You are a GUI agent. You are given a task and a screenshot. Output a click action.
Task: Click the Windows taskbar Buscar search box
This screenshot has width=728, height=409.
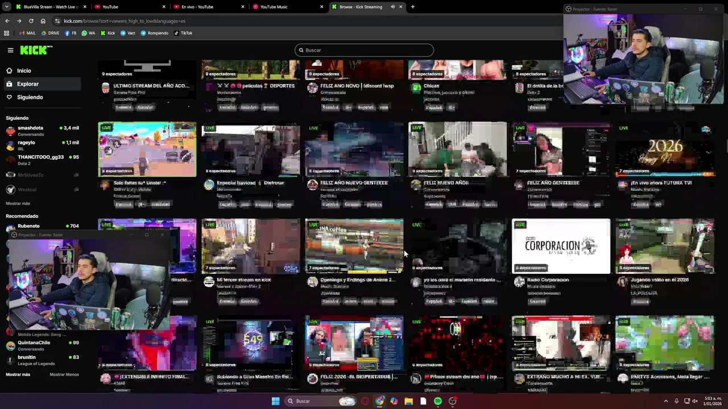pos(320,401)
